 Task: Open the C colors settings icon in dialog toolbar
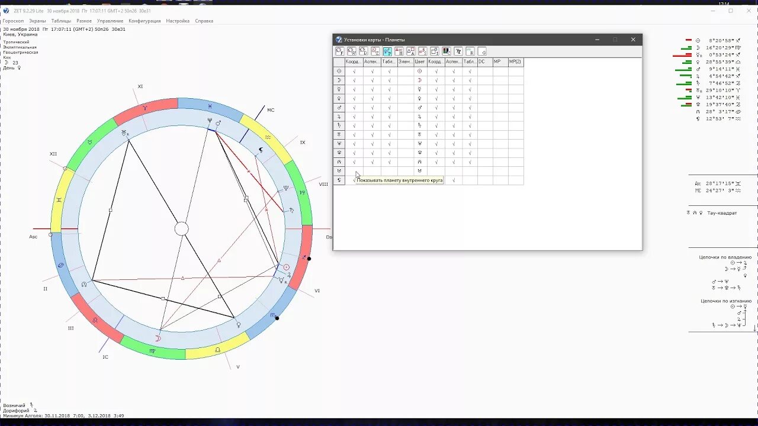click(447, 51)
